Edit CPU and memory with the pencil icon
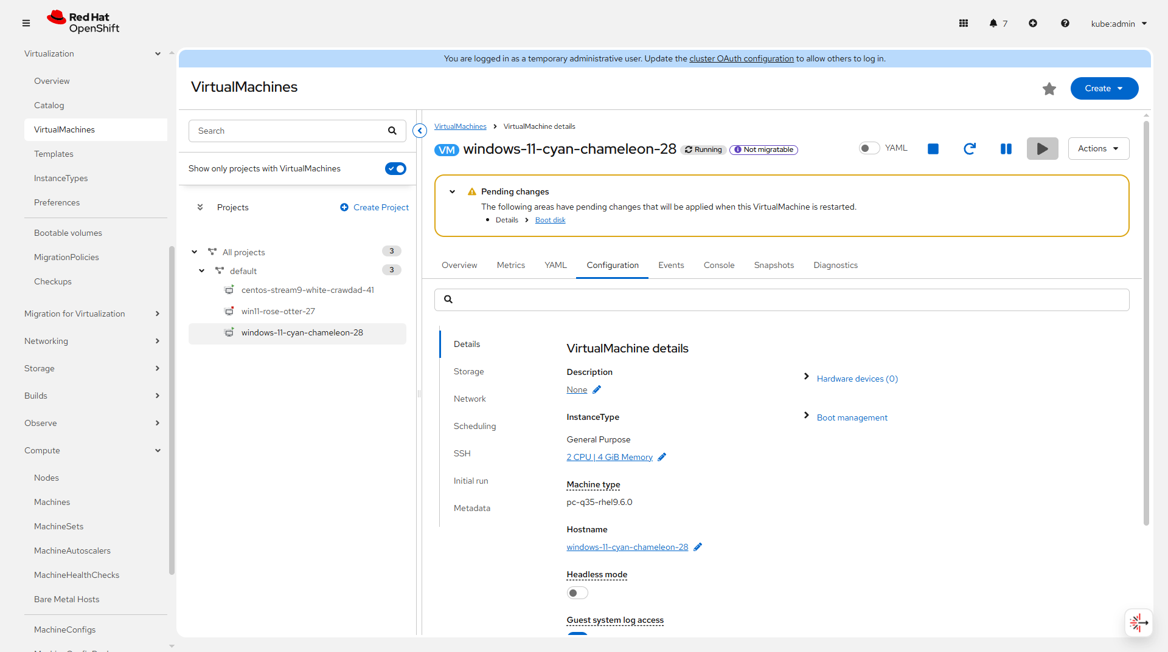Viewport: 1168px width, 652px height. pyautogui.click(x=662, y=457)
